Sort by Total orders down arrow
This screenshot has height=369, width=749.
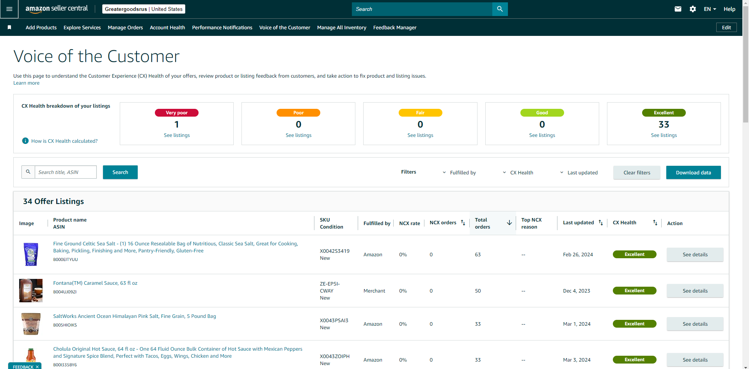point(509,223)
